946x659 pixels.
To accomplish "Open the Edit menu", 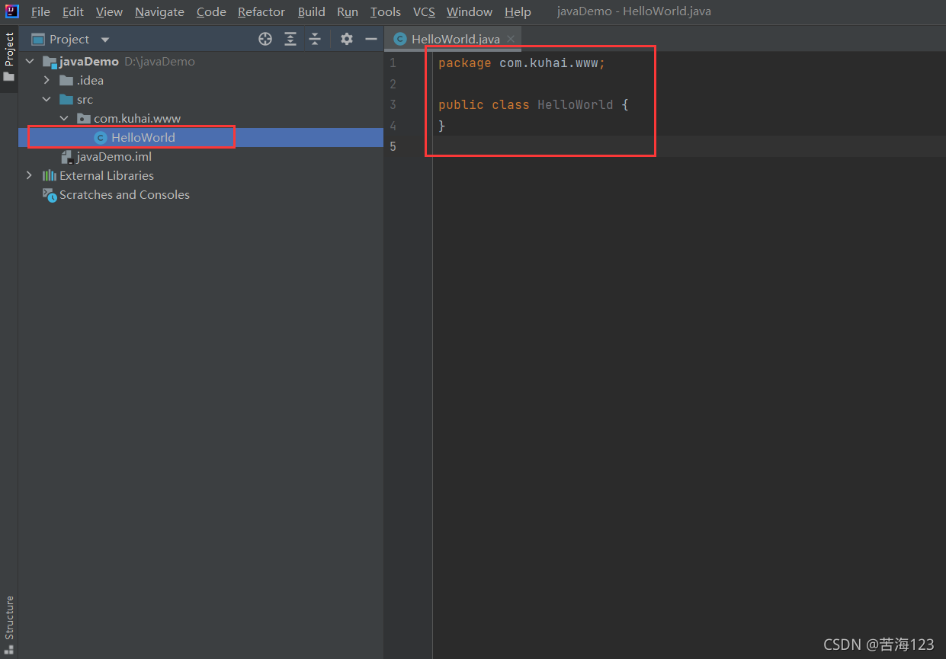I will click(73, 12).
